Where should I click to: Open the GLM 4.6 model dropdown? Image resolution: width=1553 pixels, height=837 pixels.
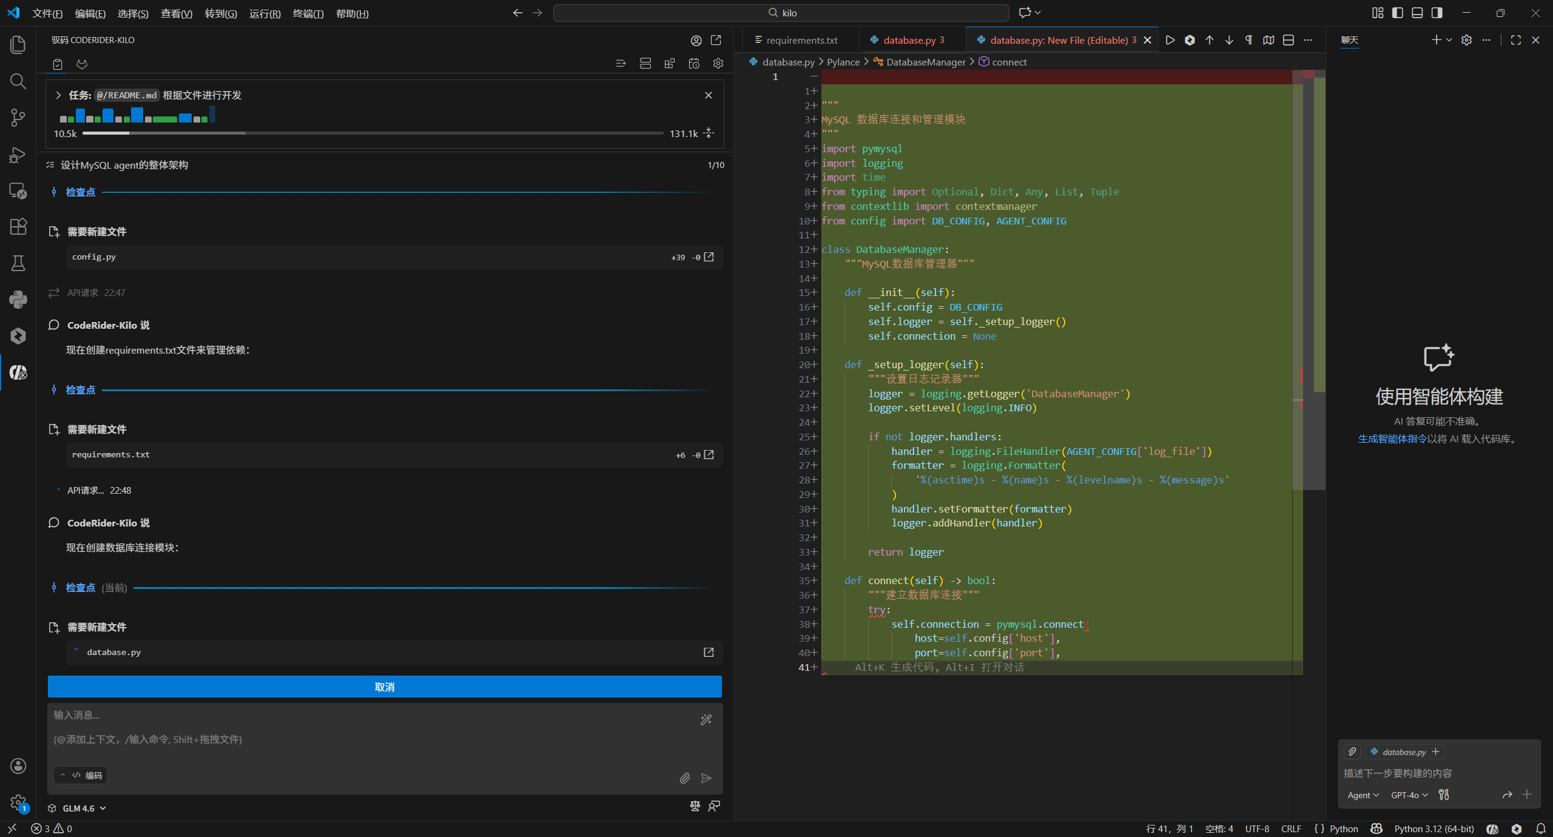point(85,808)
